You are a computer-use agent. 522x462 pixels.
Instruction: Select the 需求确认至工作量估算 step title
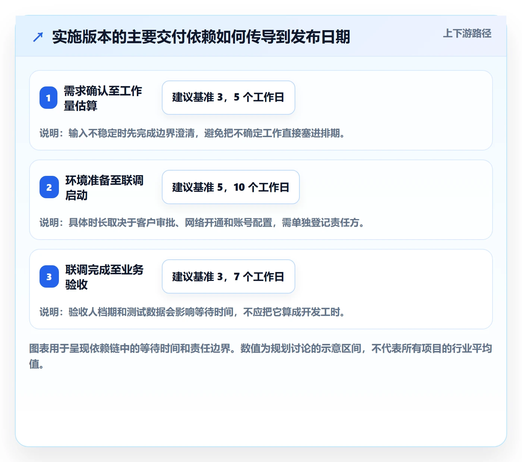click(103, 98)
